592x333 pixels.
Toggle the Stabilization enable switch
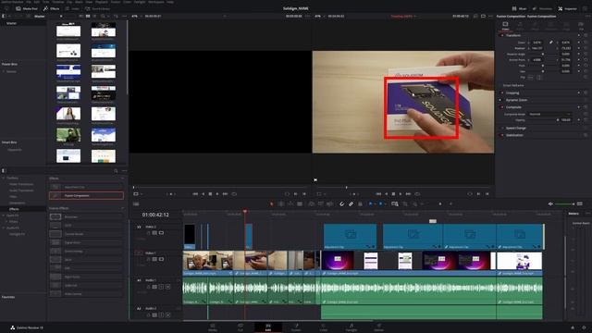[x=502, y=135]
